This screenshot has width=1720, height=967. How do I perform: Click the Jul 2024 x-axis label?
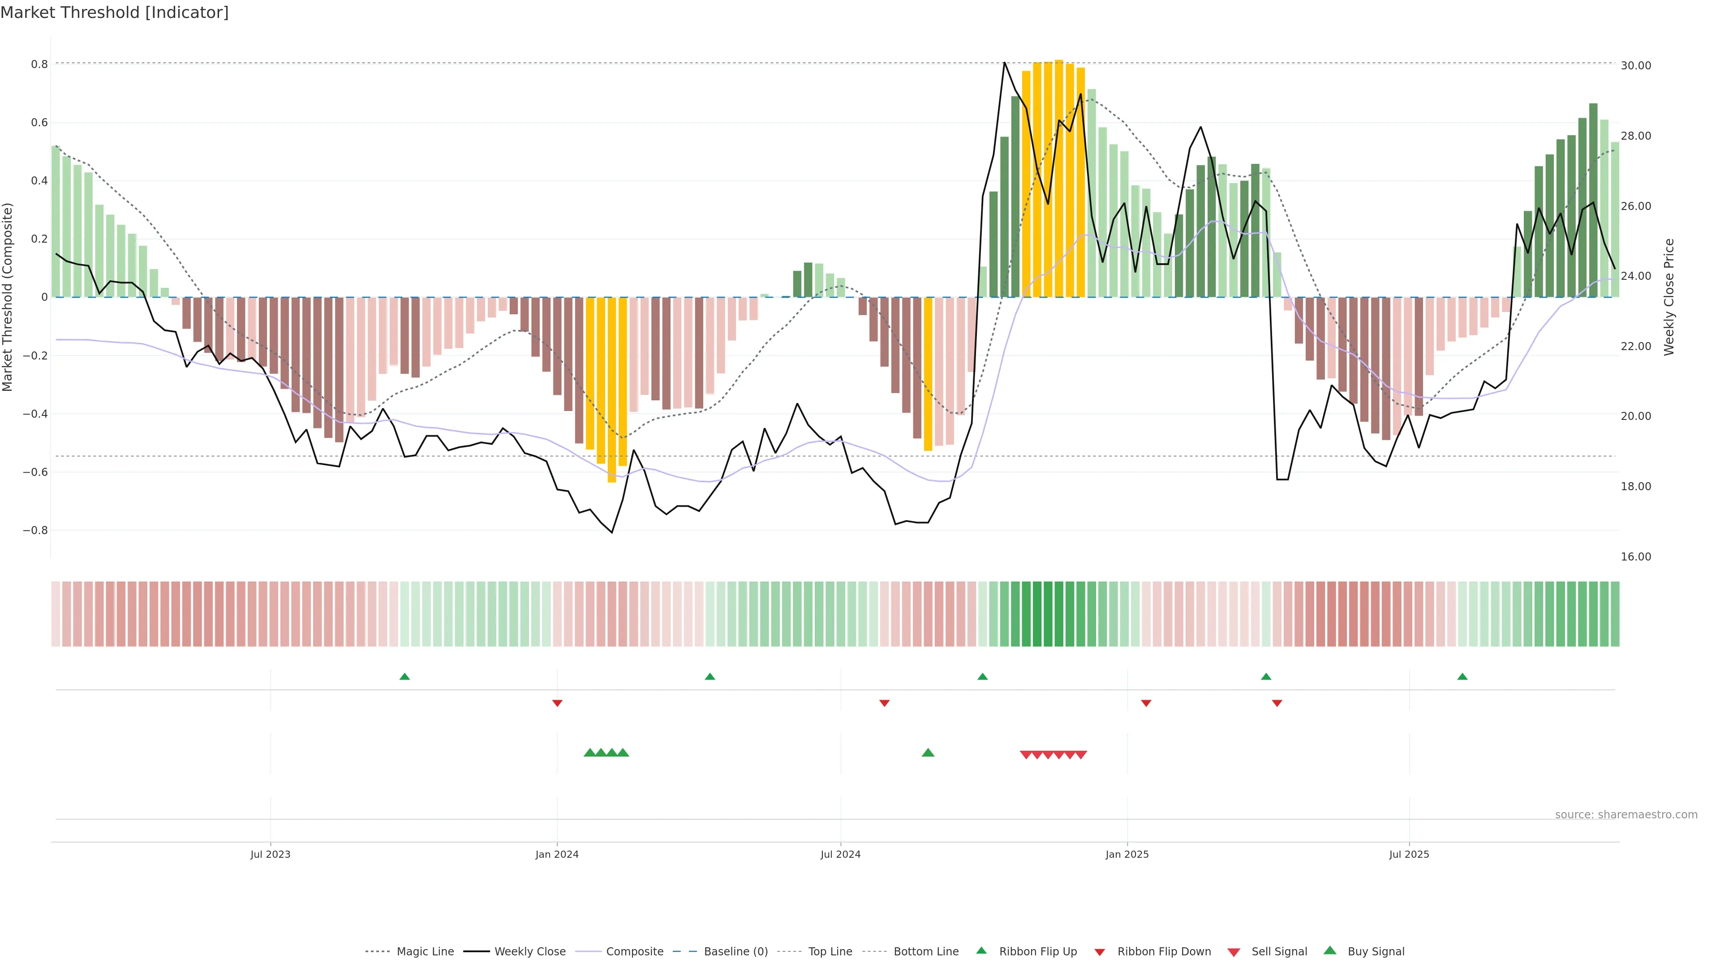[841, 854]
